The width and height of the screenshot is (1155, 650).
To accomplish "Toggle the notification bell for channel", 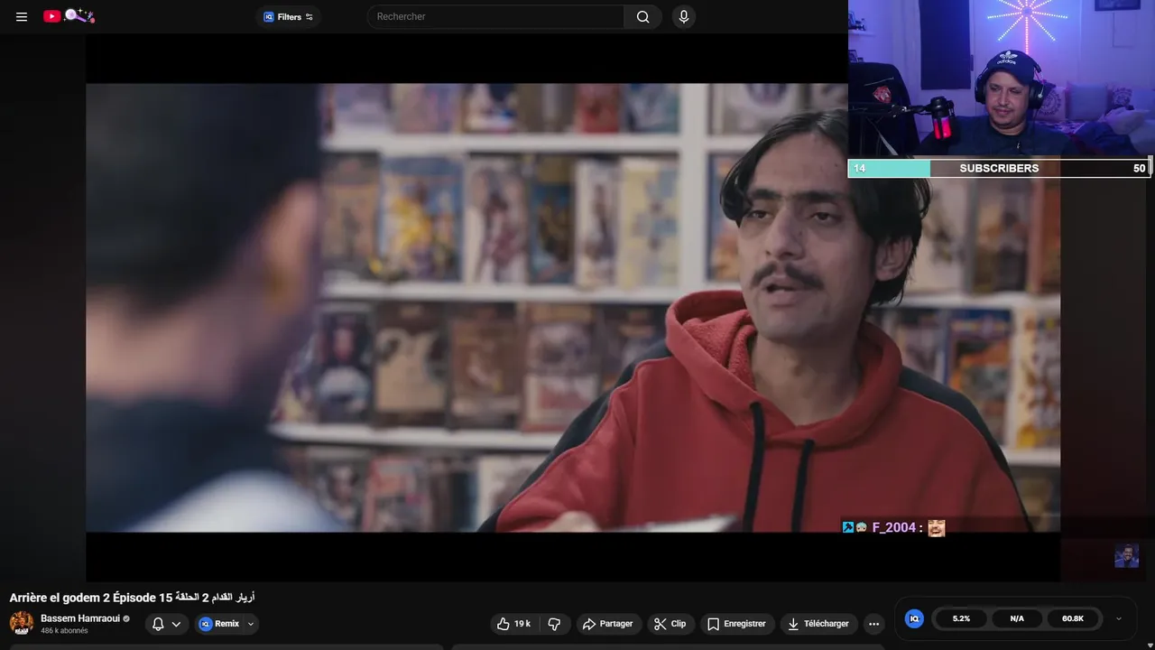I will pos(158,624).
